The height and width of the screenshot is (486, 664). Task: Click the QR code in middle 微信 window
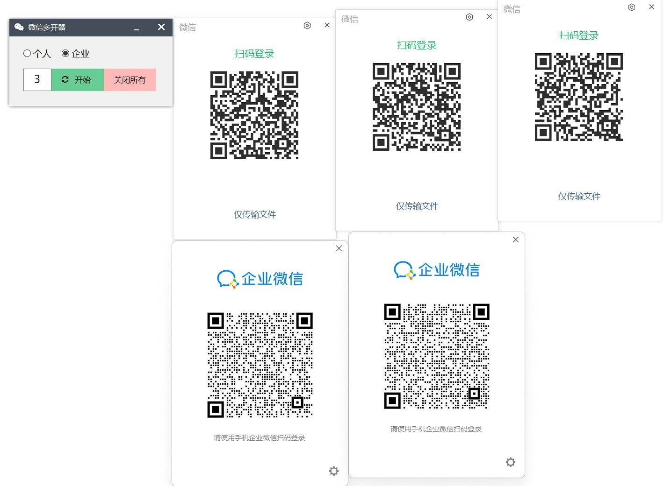click(417, 107)
